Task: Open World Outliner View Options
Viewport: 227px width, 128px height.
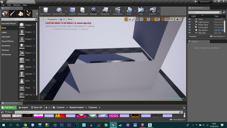Action: coord(217,36)
